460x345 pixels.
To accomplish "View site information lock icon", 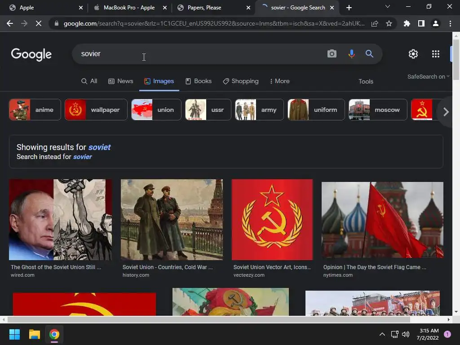I will tap(56, 23).
